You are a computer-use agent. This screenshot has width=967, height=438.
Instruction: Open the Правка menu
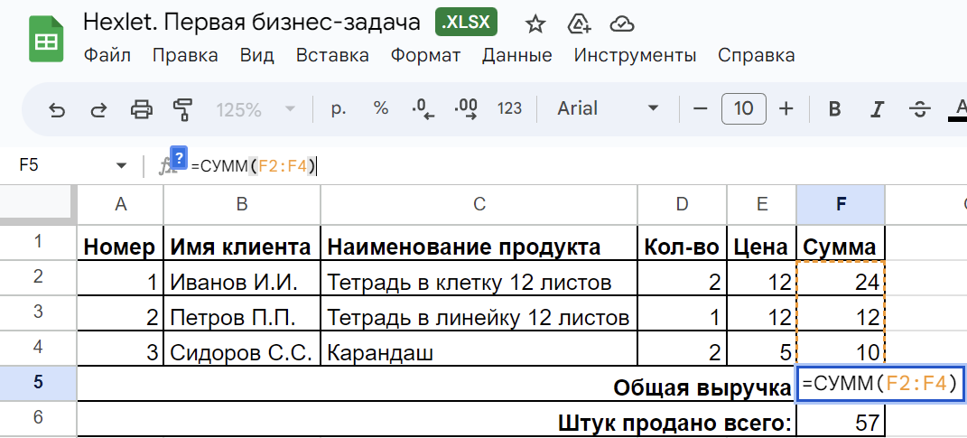185,55
